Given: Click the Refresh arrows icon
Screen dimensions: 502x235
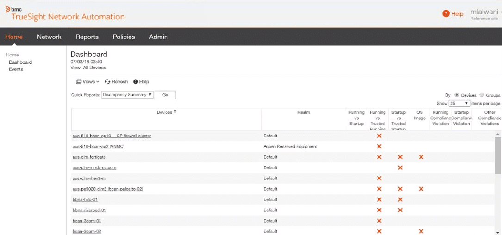Looking at the screenshot, I should [107, 82].
